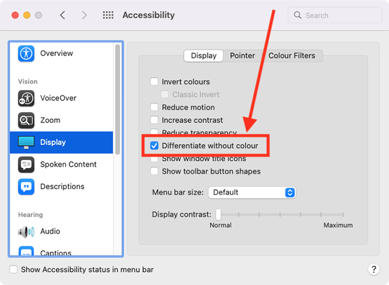Enable the Invert colours checkbox

point(154,81)
